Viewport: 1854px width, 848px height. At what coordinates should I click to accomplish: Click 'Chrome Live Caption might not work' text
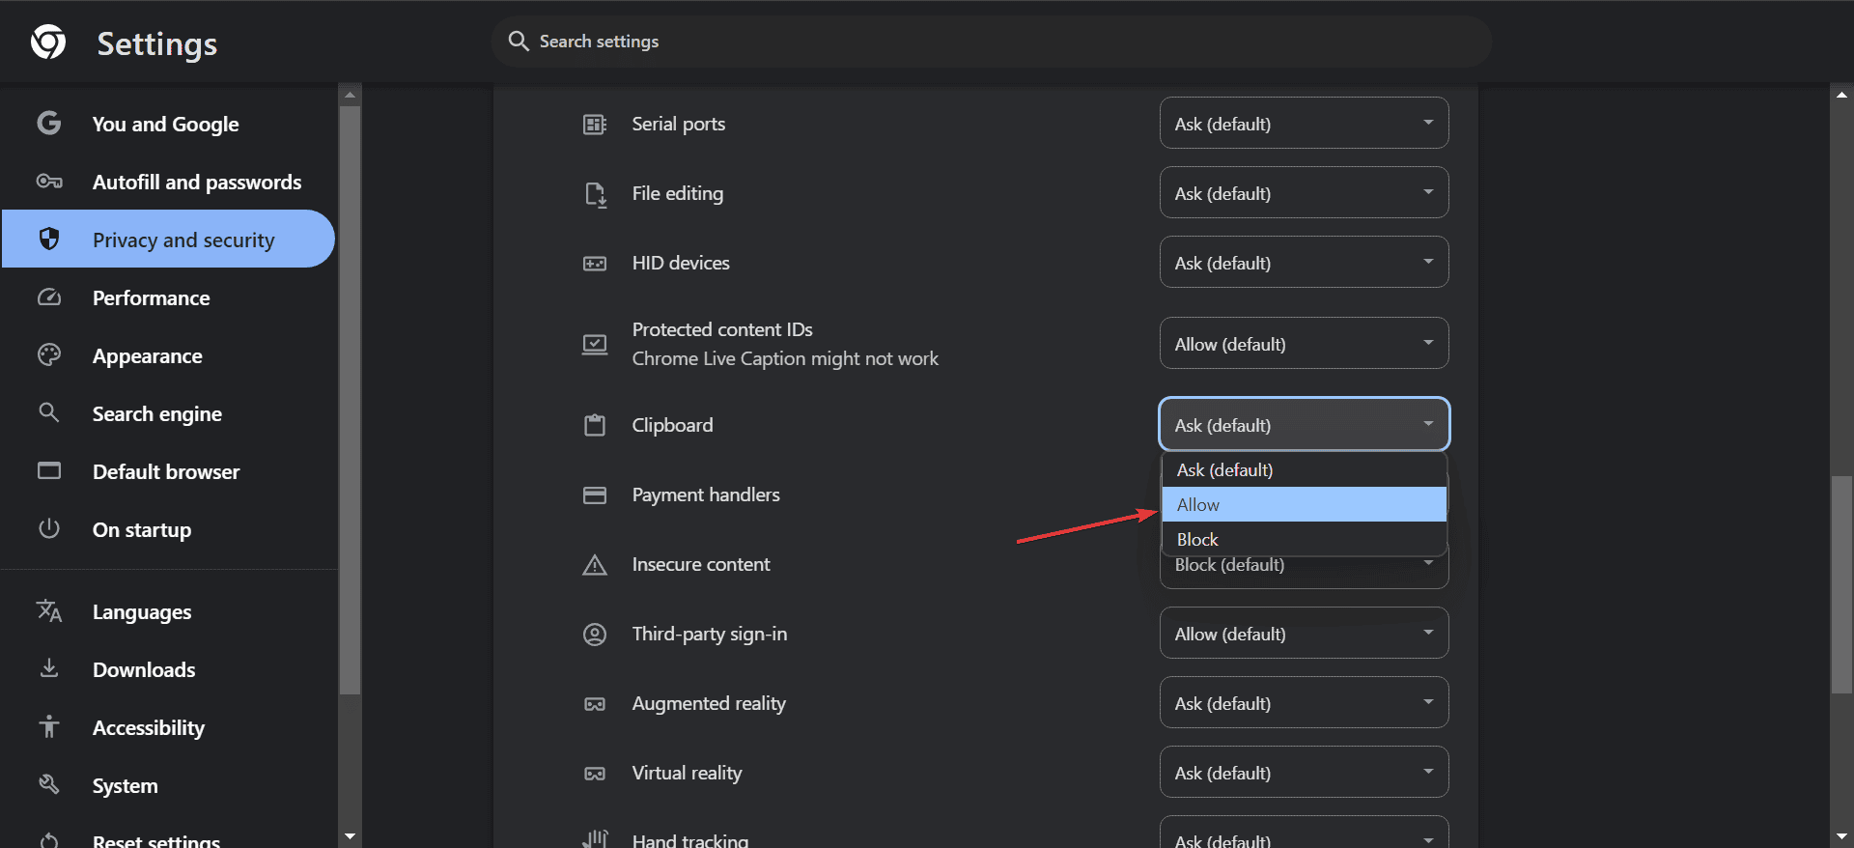[785, 358]
